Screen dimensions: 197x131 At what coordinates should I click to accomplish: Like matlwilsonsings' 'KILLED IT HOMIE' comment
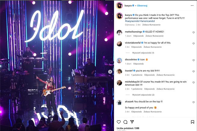[193, 32]
